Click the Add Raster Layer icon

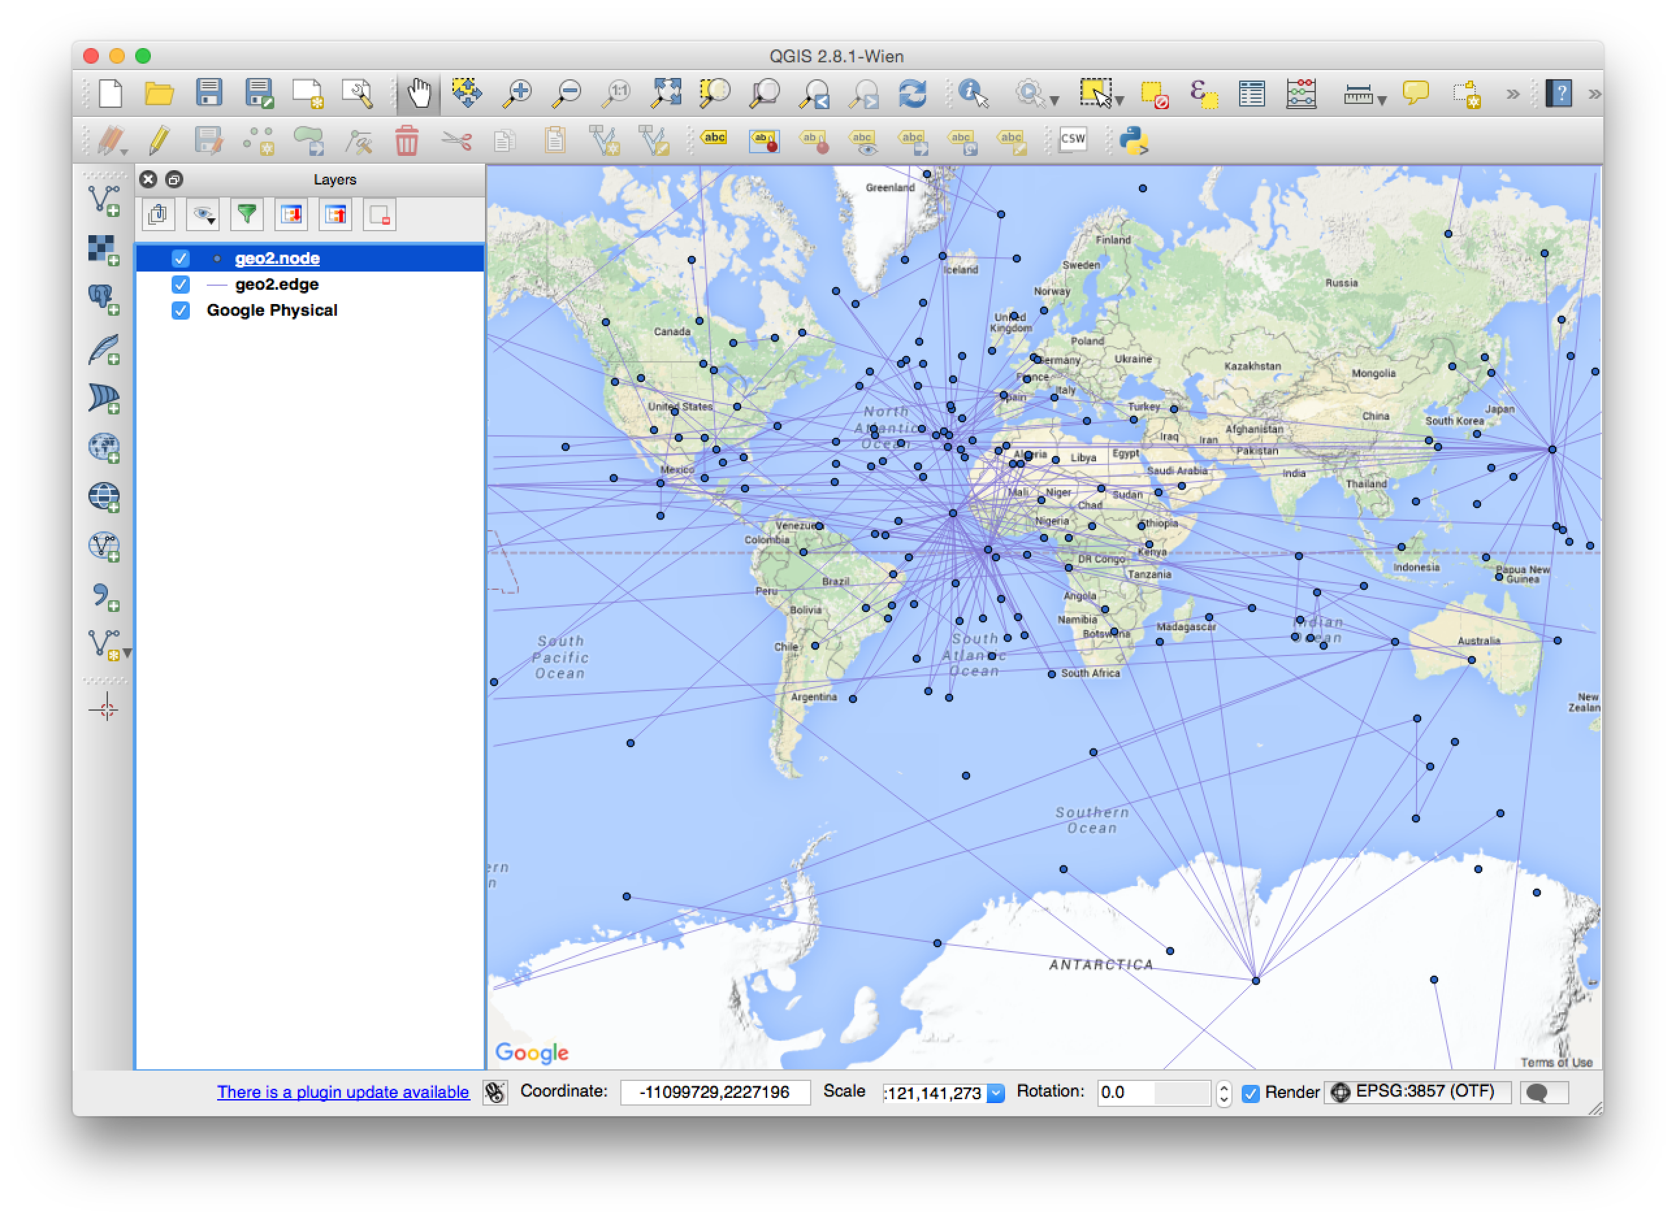click(104, 249)
